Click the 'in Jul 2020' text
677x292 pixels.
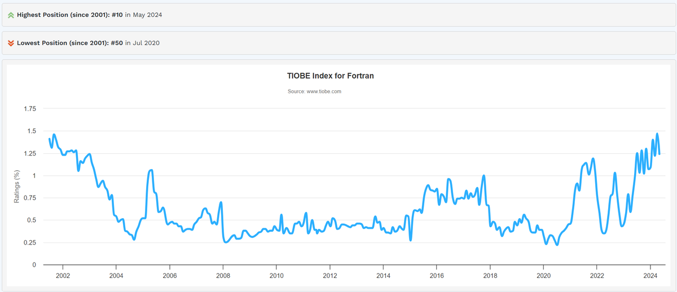142,43
